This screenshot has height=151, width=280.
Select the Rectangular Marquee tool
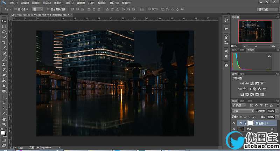[4, 26]
